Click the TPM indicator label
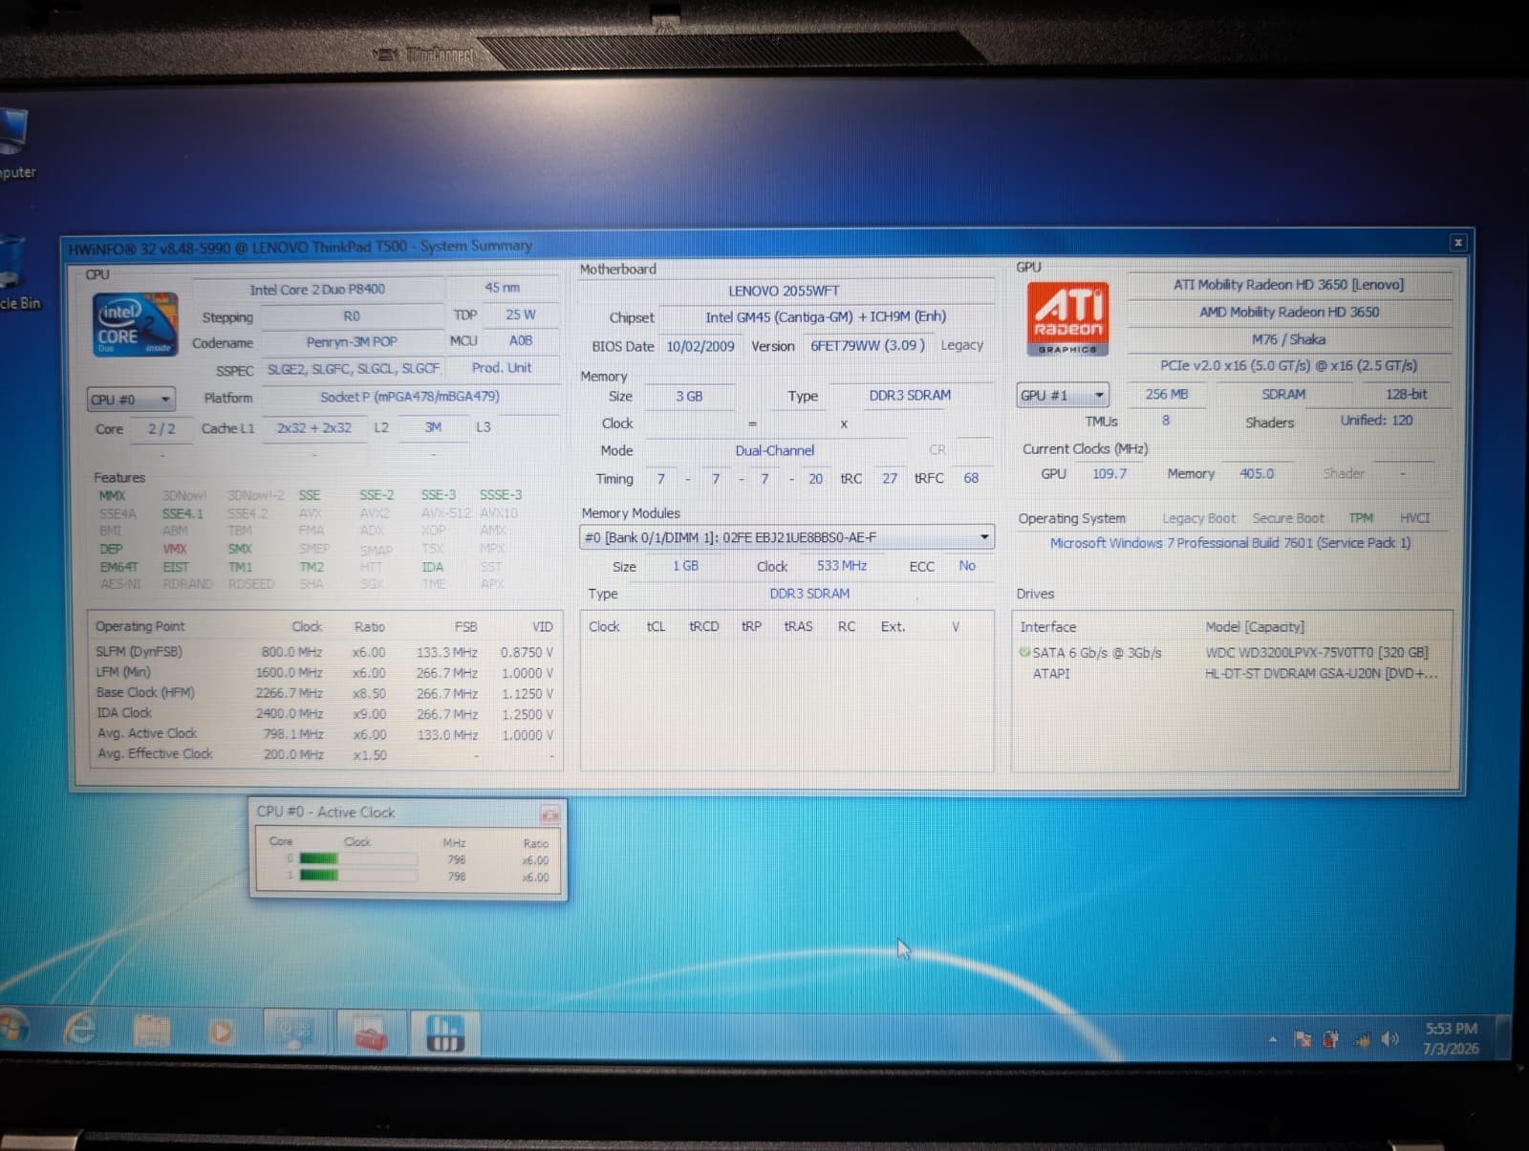 point(1361,518)
